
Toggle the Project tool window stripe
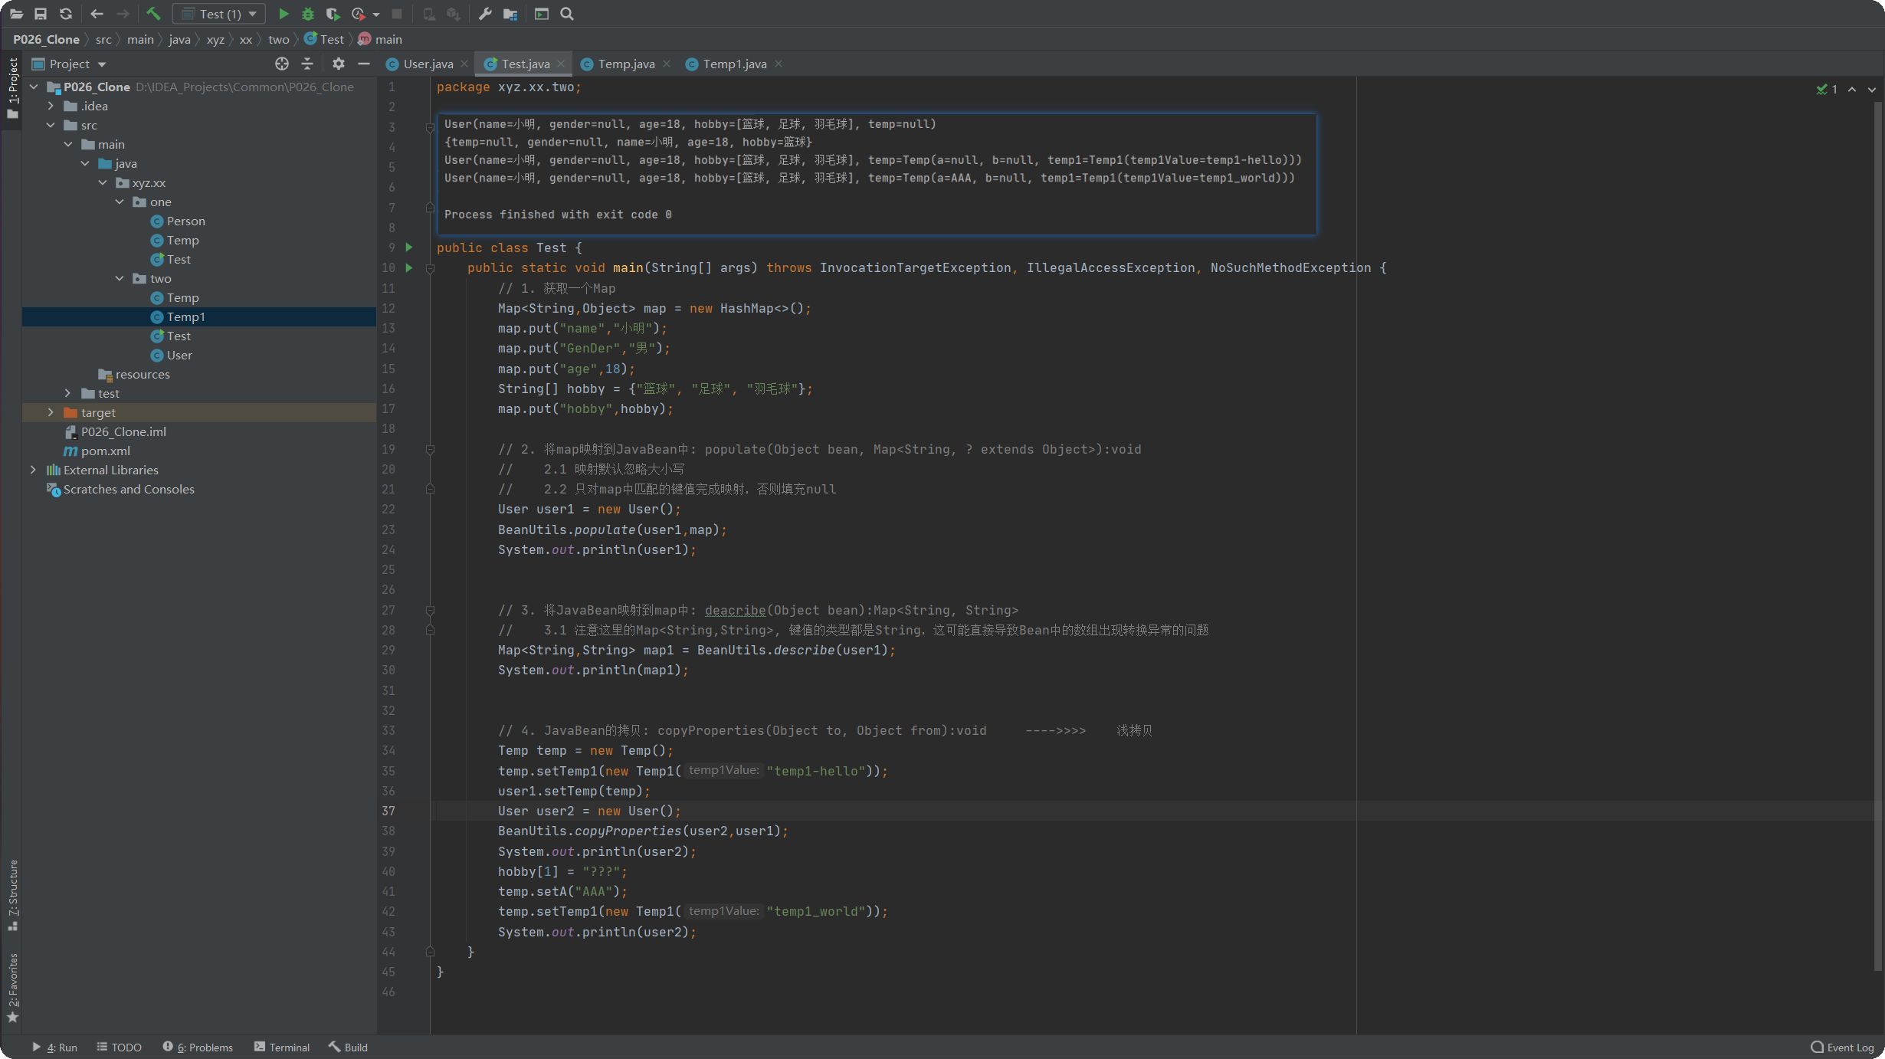[12, 87]
